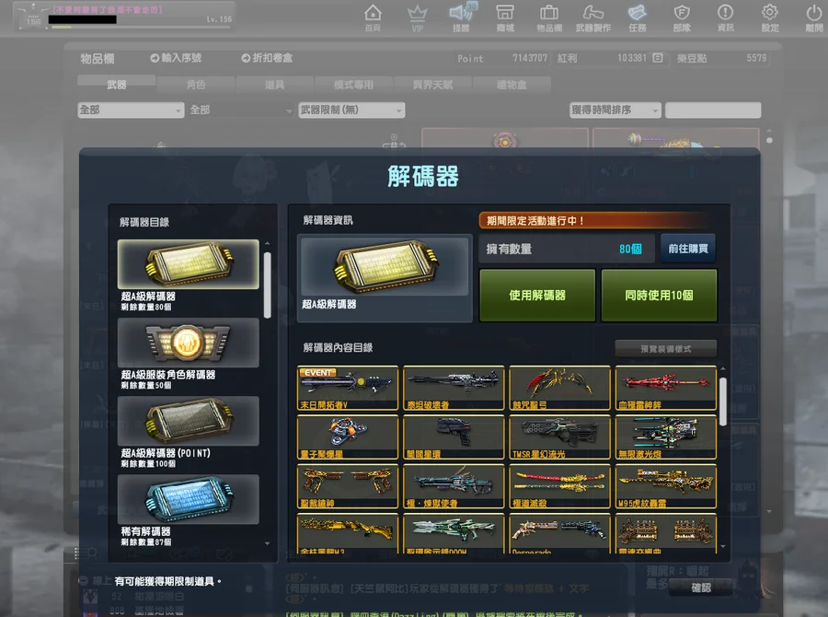This screenshot has height=617, width=828.
Task: Open the 闇闘星環 pistol item
Action: [454, 437]
